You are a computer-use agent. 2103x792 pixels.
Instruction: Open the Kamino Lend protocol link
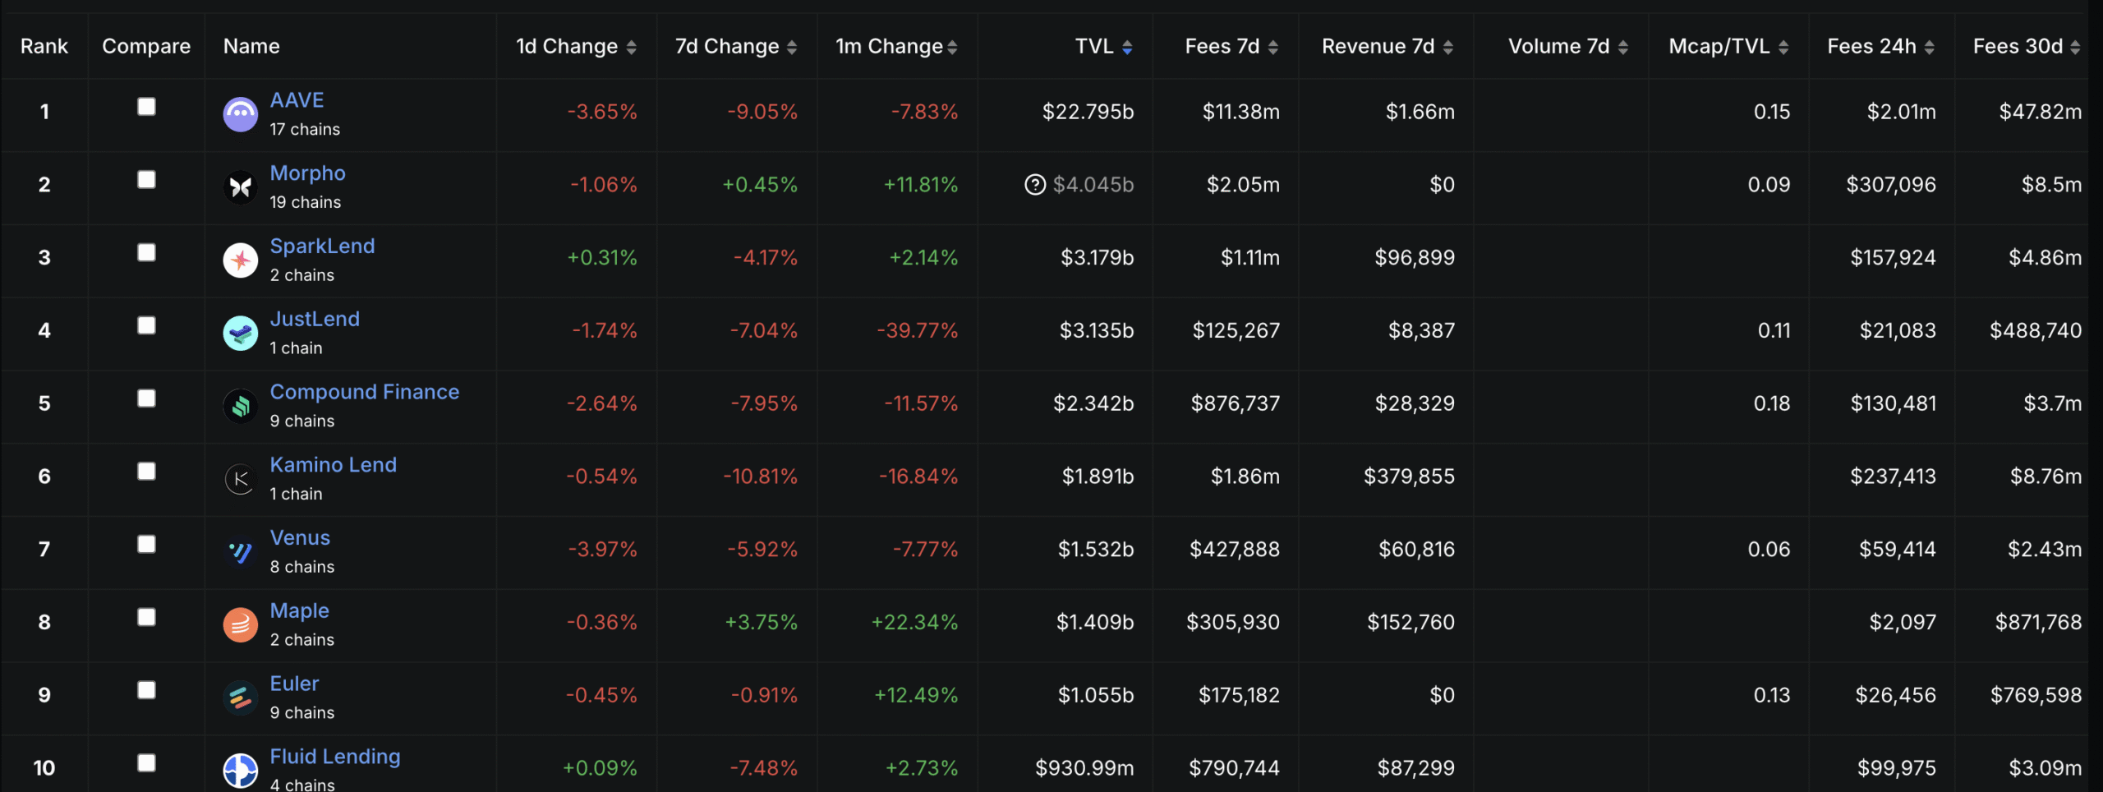[334, 465]
